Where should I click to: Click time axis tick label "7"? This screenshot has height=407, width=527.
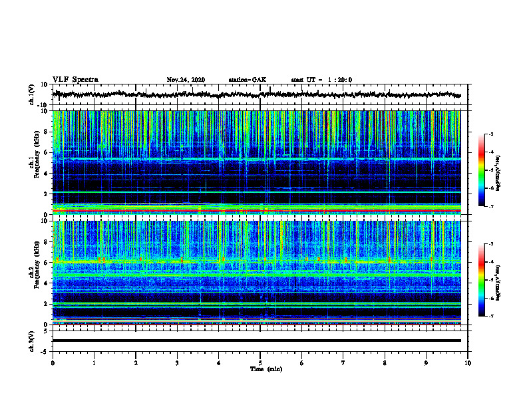coord(343,363)
